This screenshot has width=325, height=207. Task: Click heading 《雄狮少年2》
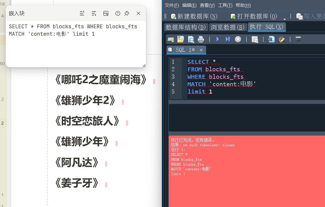point(85,101)
